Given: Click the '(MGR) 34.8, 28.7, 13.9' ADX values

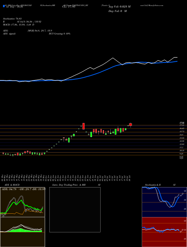Looking at the screenshot, I should coord(40,31).
